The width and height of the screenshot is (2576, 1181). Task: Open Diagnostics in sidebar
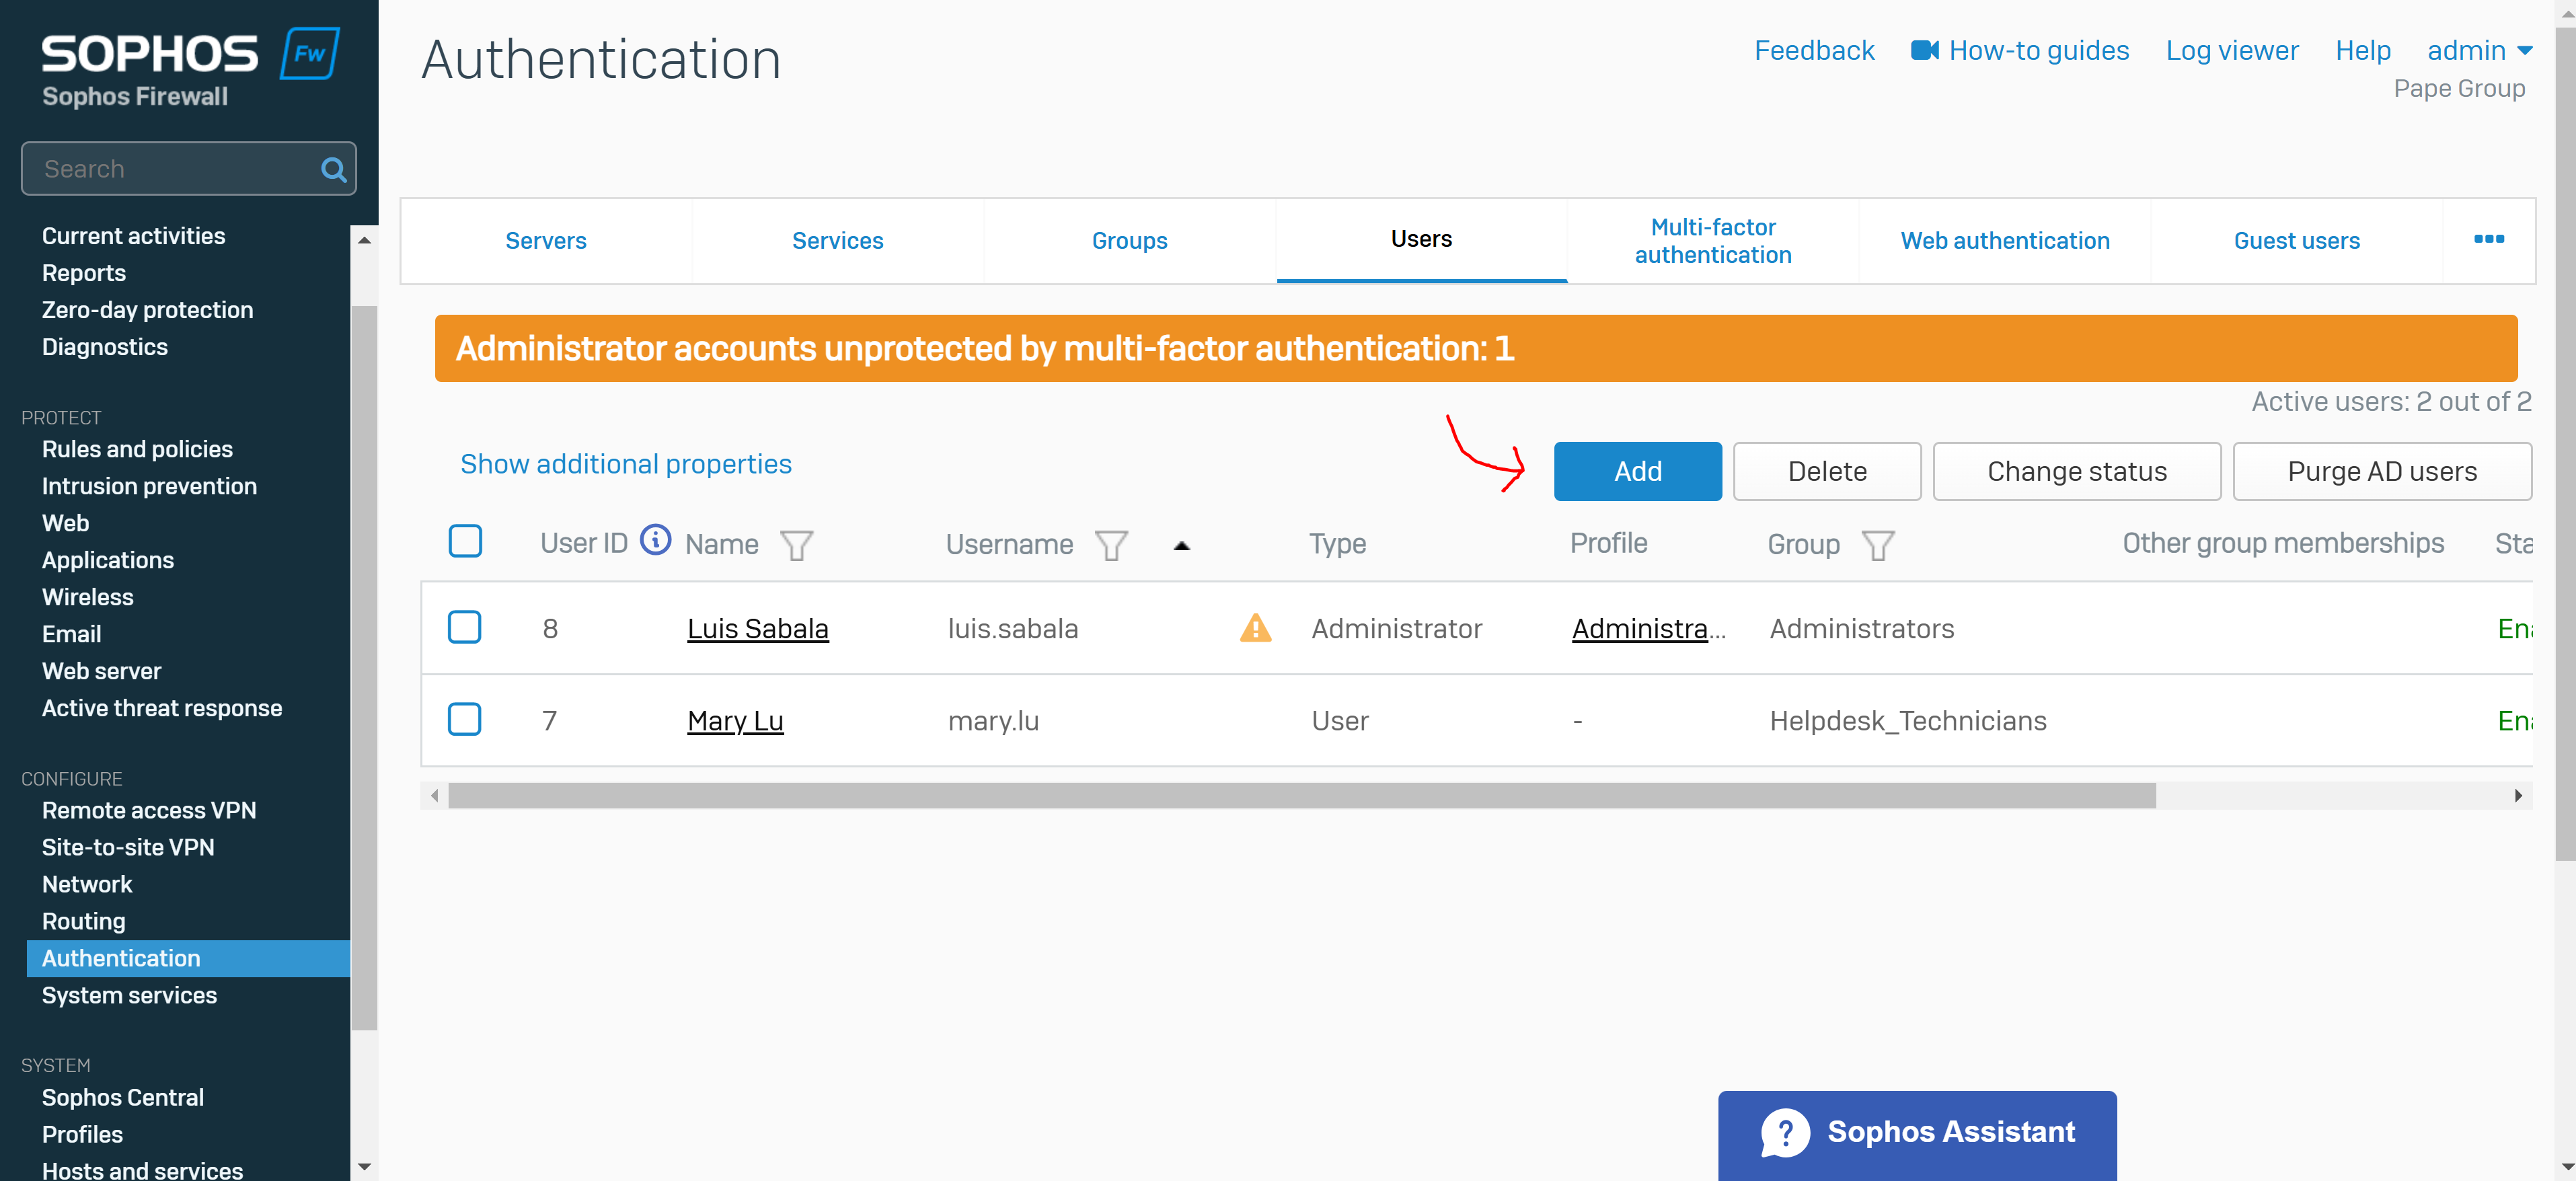tap(104, 347)
